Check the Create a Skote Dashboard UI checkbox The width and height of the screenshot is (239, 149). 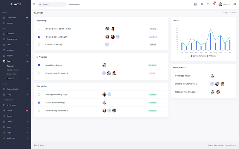(x=39, y=29)
